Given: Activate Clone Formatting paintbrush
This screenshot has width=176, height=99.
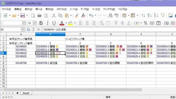Looking at the screenshot, I should point(77,16).
